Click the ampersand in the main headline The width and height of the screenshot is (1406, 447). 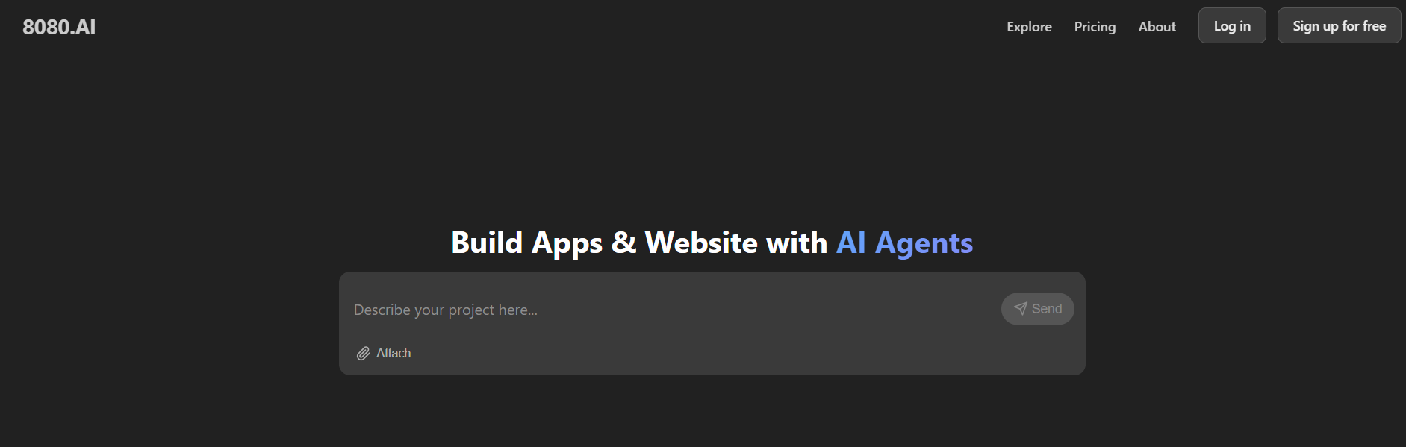623,243
